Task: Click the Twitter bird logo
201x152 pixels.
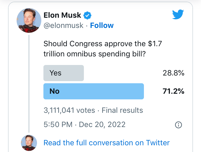Action: pos(178,14)
